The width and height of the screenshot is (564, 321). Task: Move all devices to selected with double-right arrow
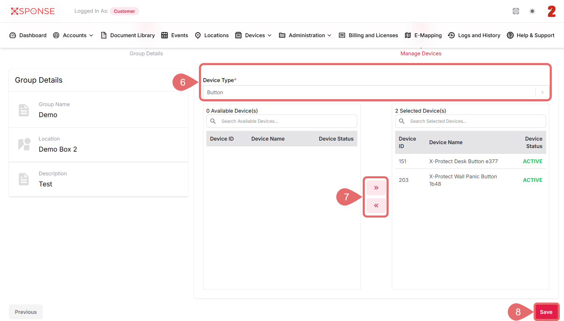click(376, 188)
